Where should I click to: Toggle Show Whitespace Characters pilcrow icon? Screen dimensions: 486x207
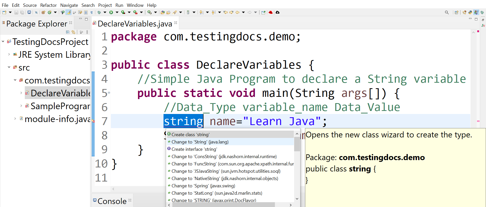pos(92,12)
